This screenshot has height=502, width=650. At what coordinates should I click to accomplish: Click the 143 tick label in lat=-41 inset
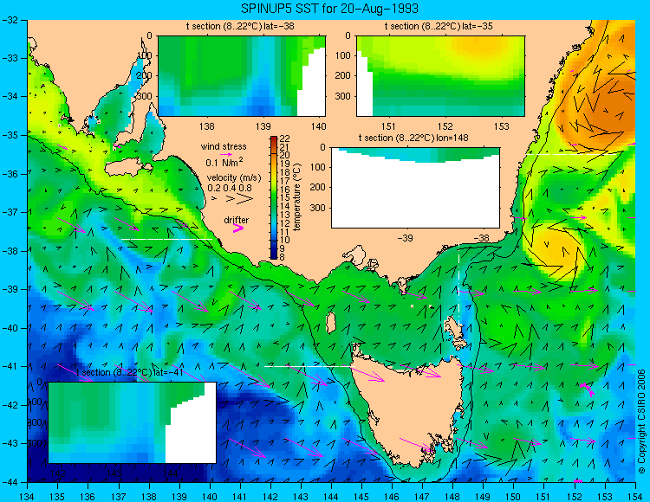pyautogui.click(x=114, y=473)
